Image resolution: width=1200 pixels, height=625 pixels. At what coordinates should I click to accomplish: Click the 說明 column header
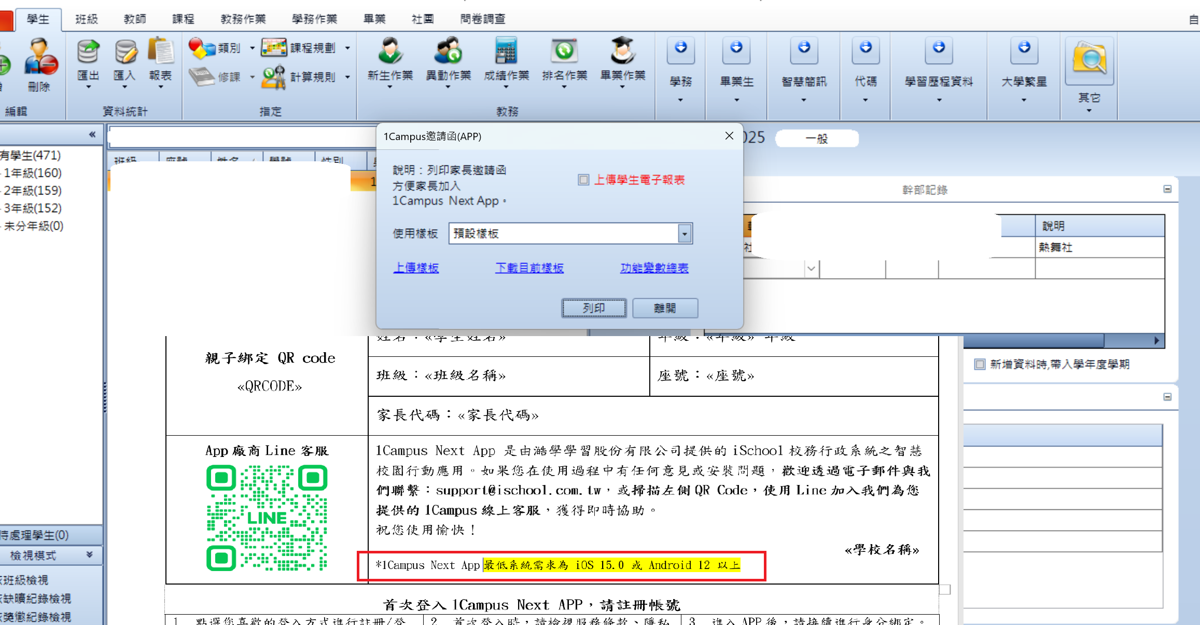[x=1100, y=226]
